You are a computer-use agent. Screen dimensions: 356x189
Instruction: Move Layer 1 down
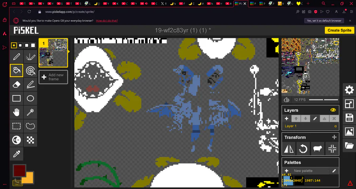coord(305,119)
